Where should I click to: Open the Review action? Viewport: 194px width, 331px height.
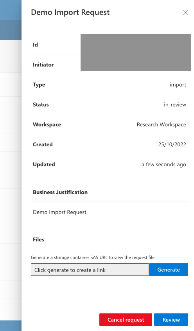[x=171, y=320]
